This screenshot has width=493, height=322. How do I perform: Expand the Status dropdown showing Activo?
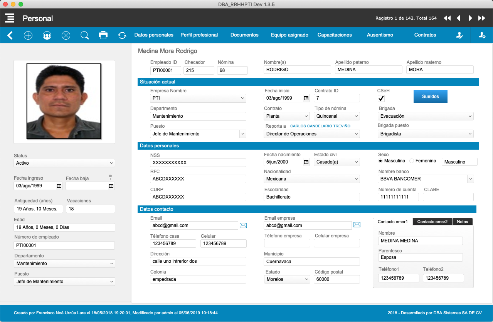[64, 163]
